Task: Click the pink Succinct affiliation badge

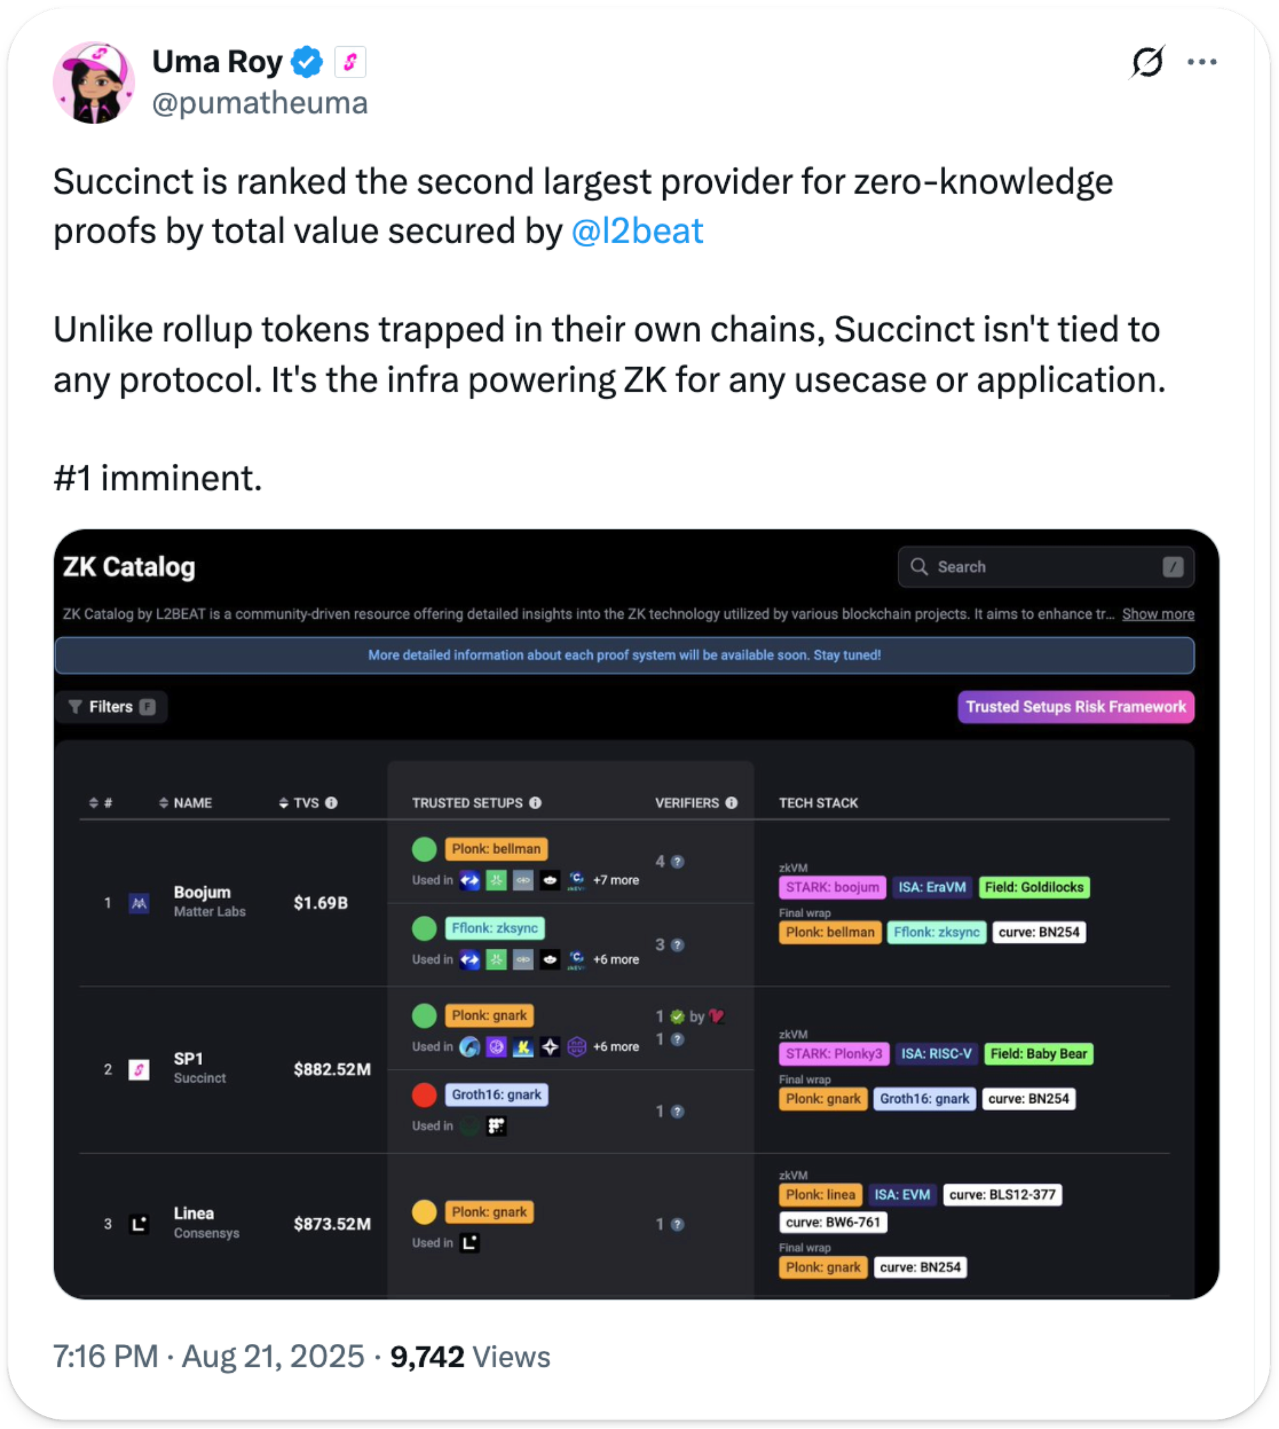Action: point(350,62)
